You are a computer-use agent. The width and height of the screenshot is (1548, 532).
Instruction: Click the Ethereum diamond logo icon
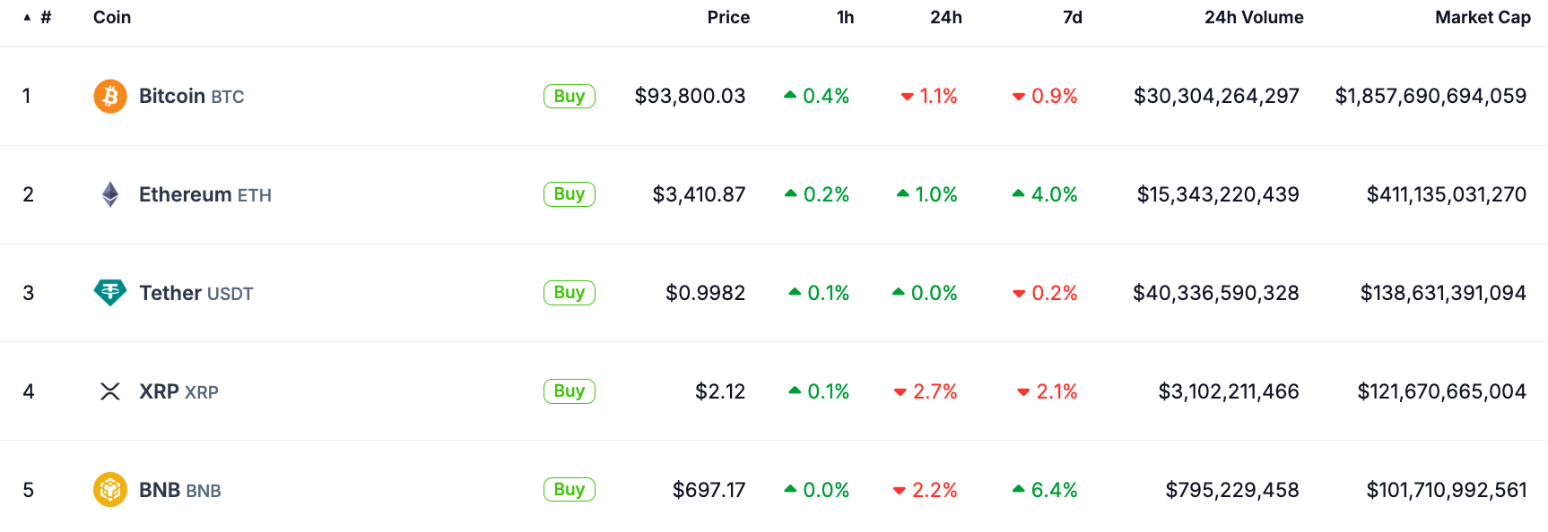click(110, 194)
